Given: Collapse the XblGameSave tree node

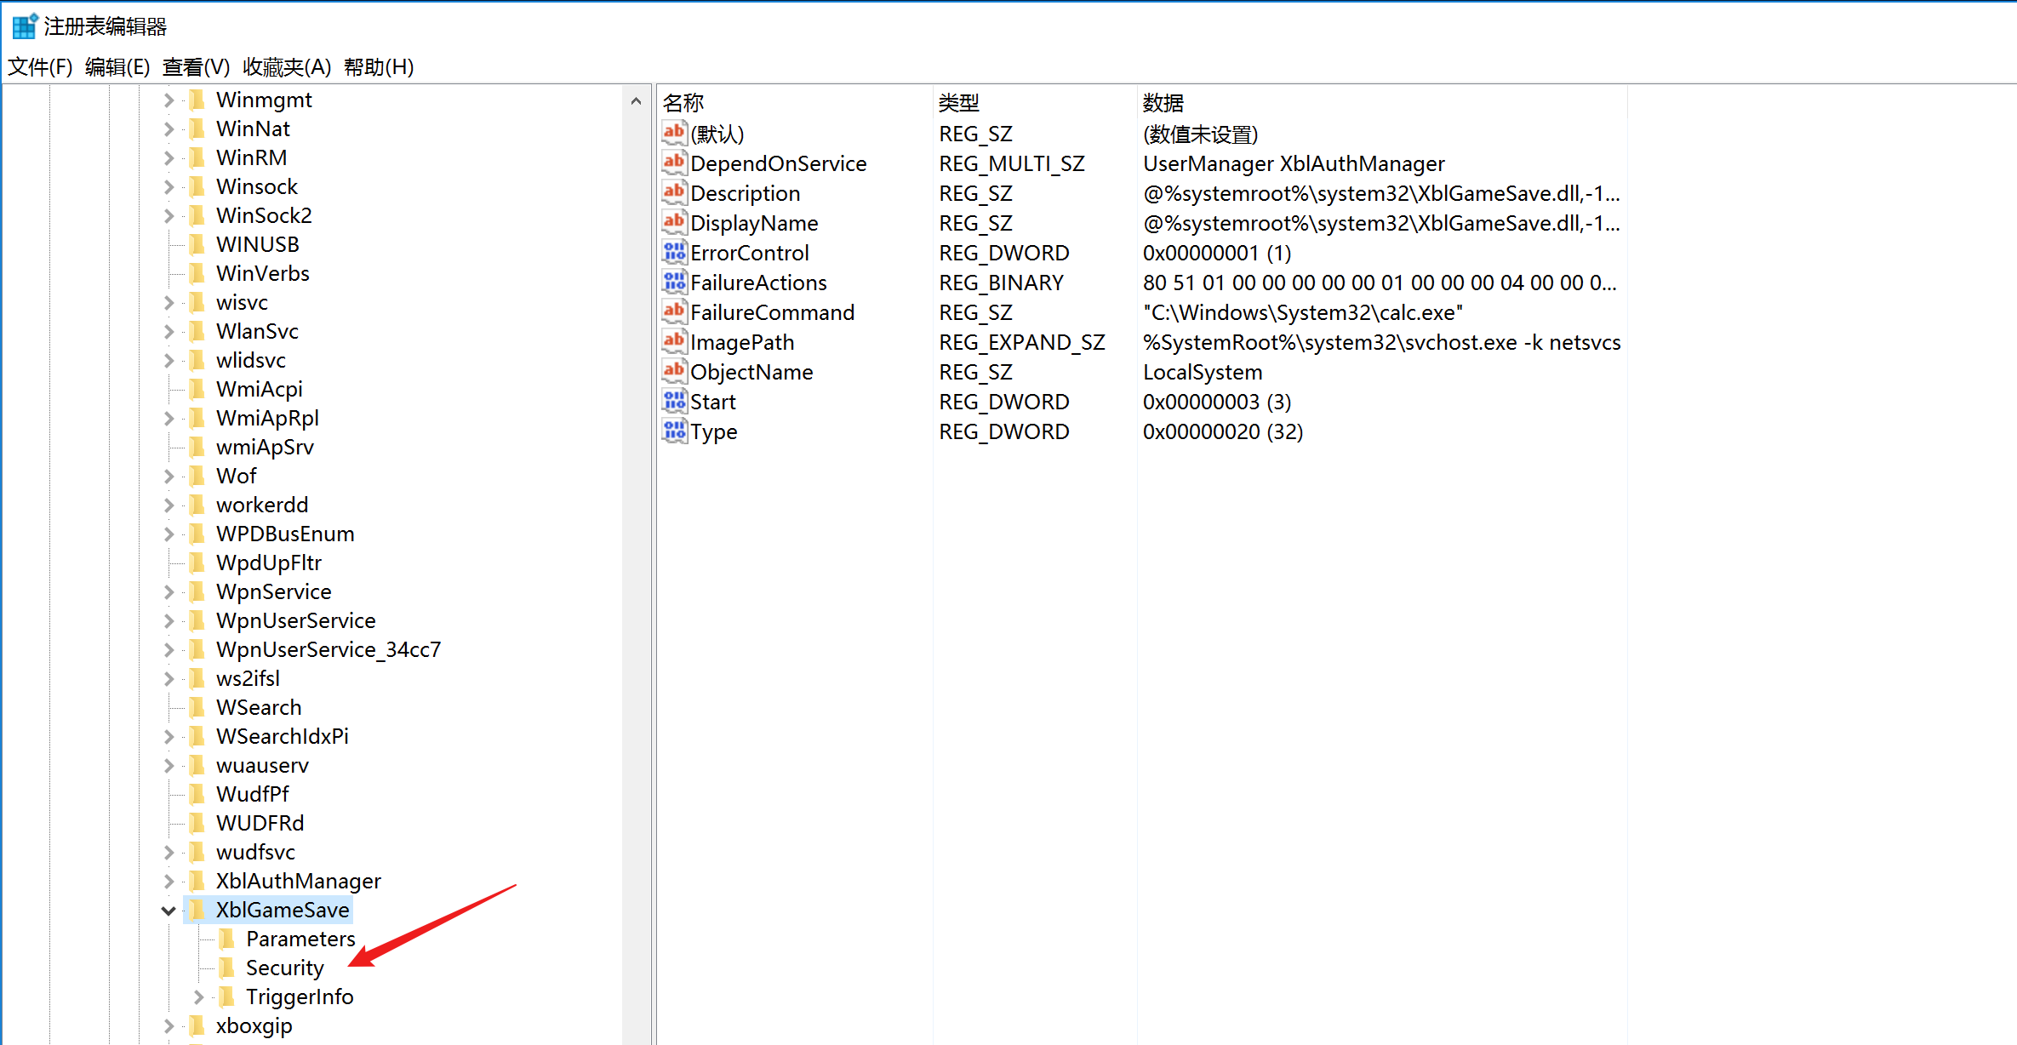Looking at the screenshot, I should pyautogui.click(x=169, y=911).
